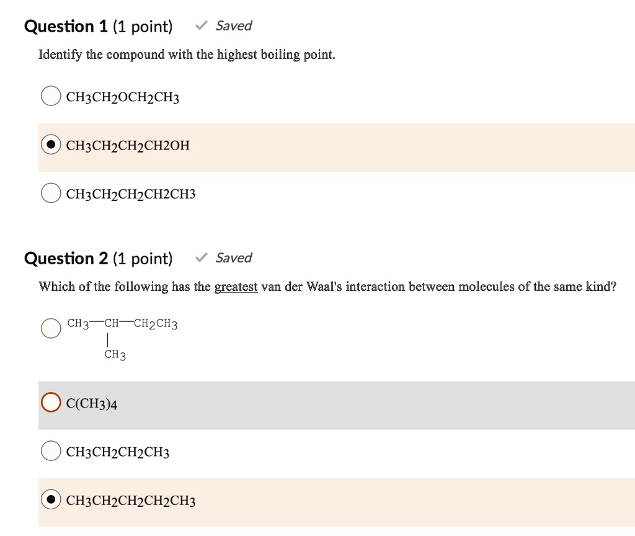Choose CH3CH2CH2CH2CH3 for Question 1
This screenshot has width=635, height=536.
click(50, 193)
